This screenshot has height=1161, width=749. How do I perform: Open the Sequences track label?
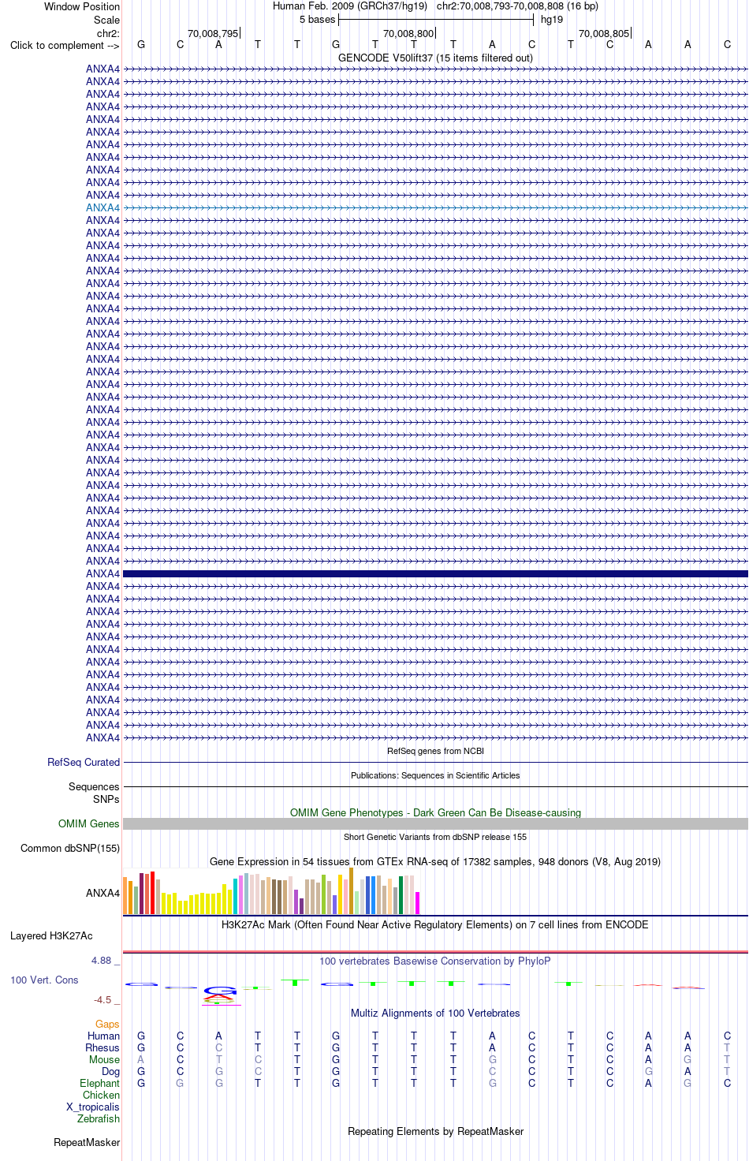click(94, 786)
